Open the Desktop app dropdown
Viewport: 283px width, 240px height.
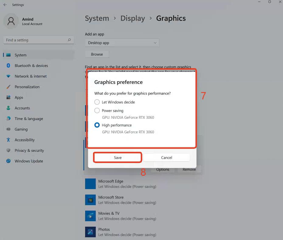coord(122,43)
